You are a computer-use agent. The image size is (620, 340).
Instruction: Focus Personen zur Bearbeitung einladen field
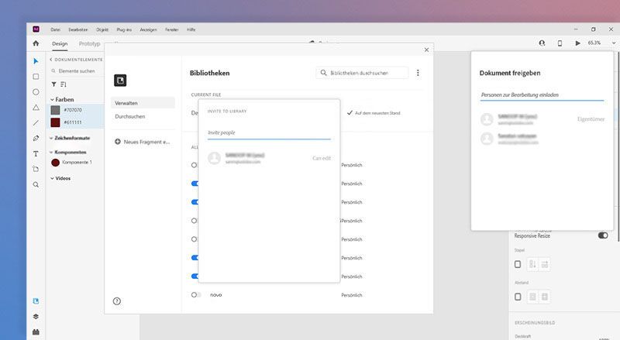(x=542, y=95)
